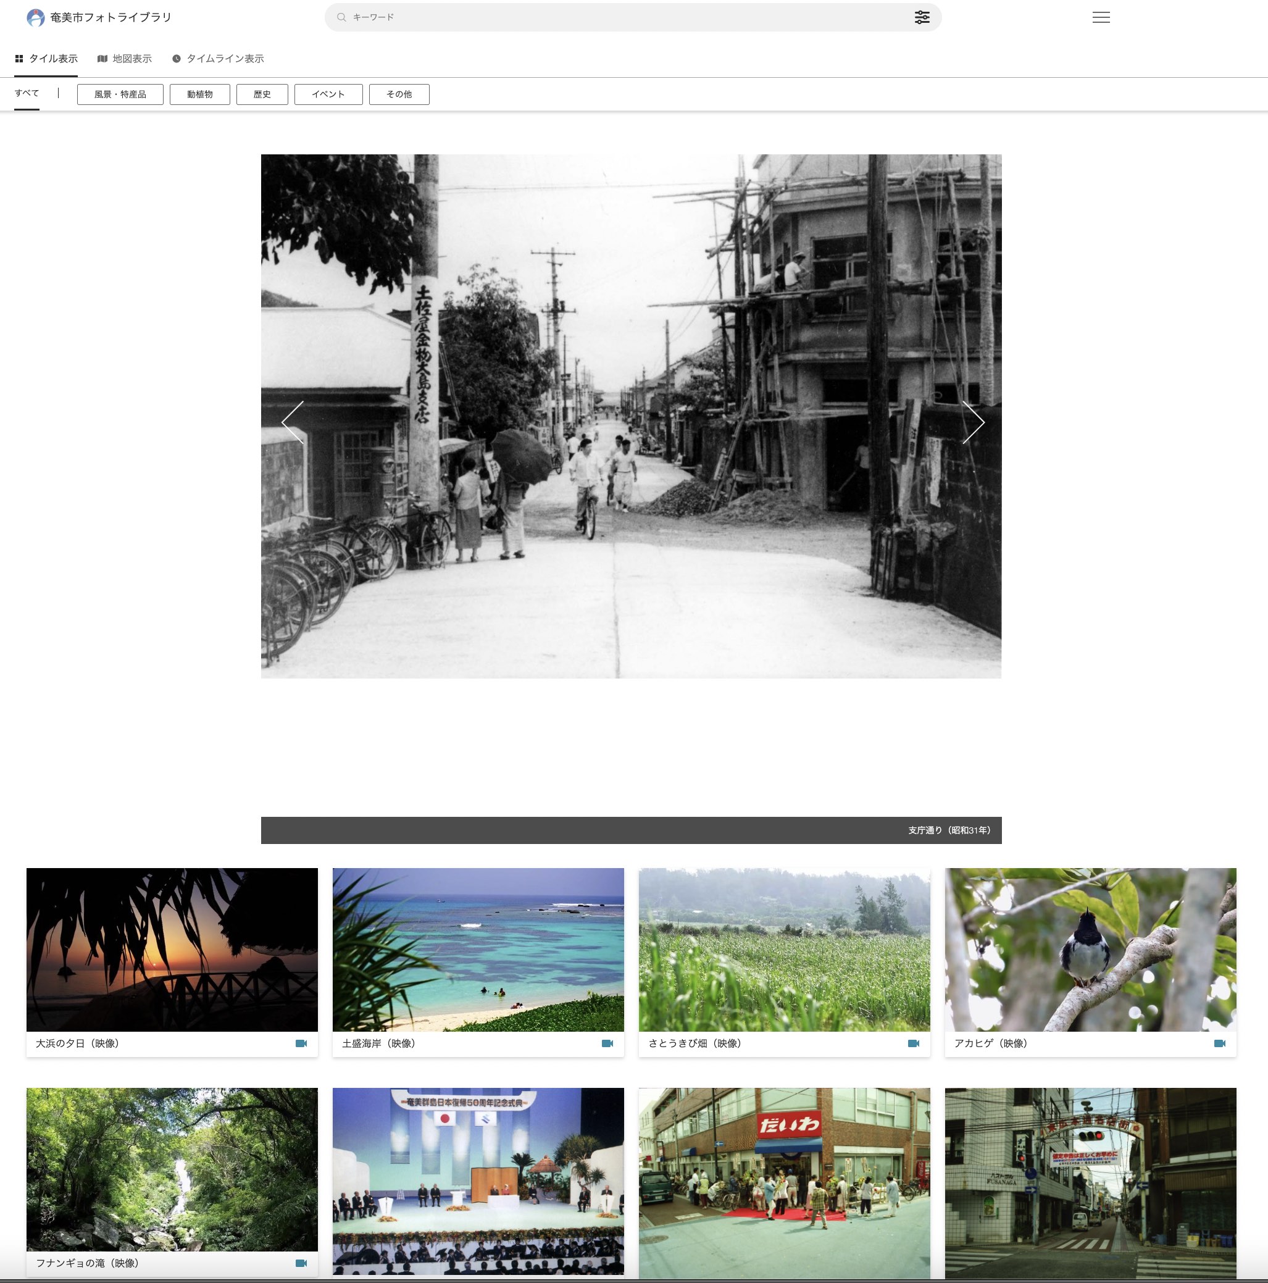Open the search filter options icon
1268x1283 pixels.
pyautogui.click(x=922, y=17)
